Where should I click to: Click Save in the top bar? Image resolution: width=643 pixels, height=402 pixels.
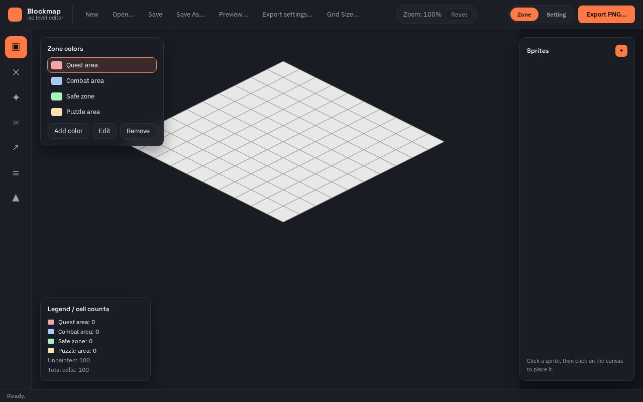155,15
